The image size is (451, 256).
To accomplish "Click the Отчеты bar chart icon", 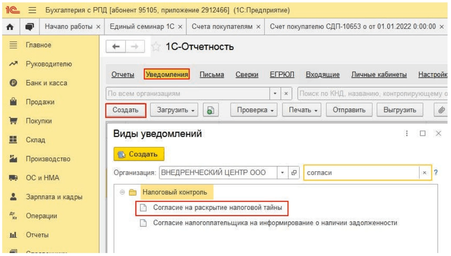I will [x=13, y=235].
